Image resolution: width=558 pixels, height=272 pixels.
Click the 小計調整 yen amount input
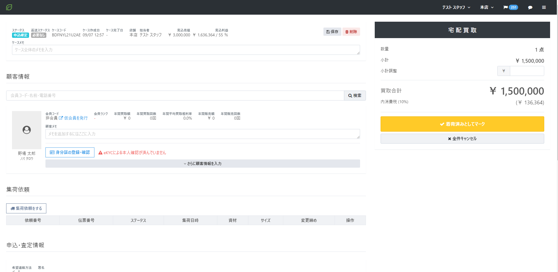[x=527, y=71]
